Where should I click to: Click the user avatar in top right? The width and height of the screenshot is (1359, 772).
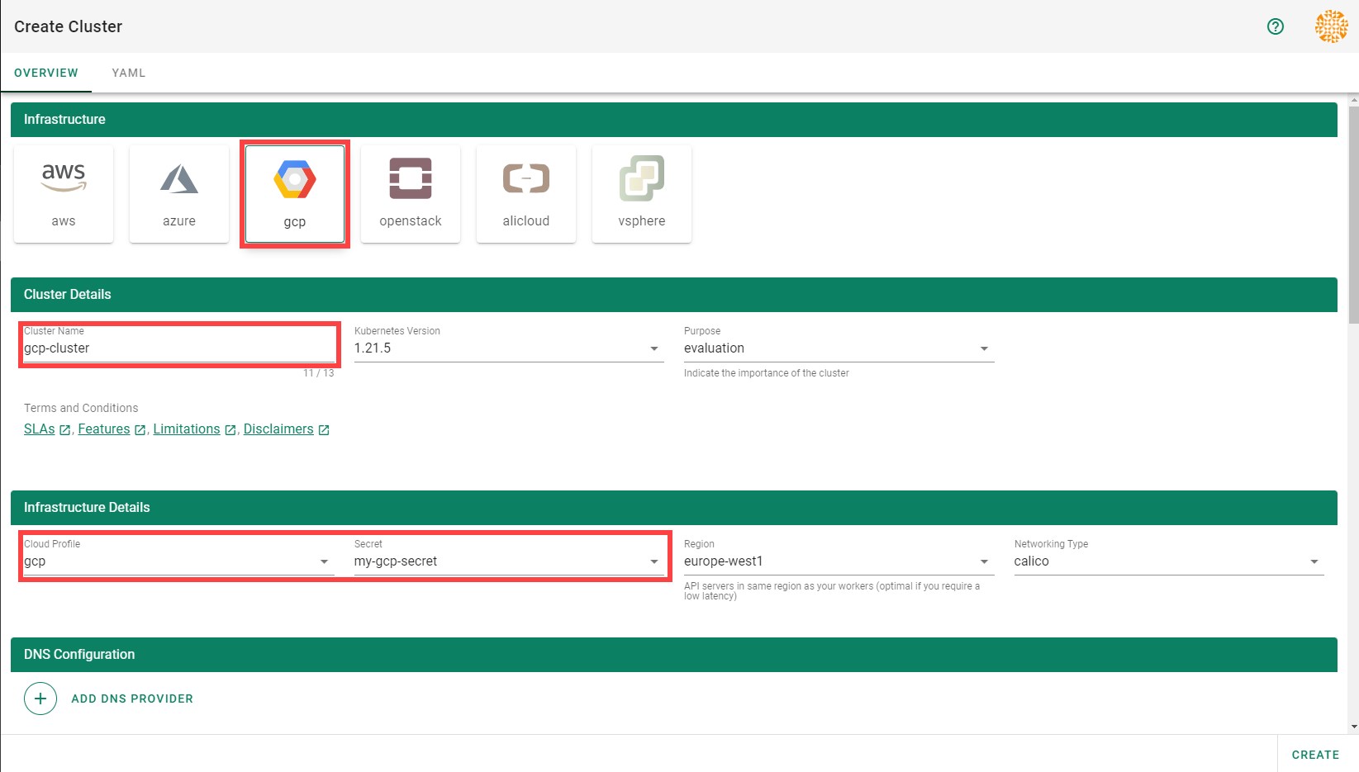point(1331,26)
